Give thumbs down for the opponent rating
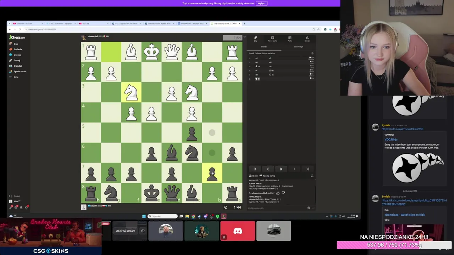The width and height of the screenshot is (454, 255). (x=283, y=193)
